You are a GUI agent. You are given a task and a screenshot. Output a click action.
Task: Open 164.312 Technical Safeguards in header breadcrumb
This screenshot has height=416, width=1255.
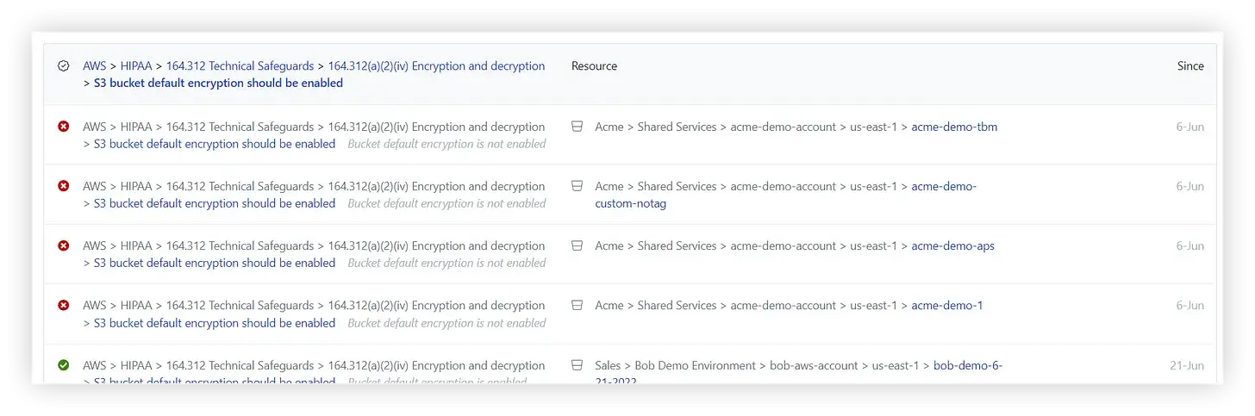click(240, 66)
